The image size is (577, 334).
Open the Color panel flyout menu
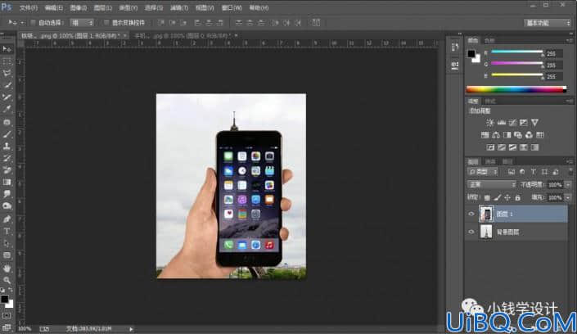click(570, 40)
